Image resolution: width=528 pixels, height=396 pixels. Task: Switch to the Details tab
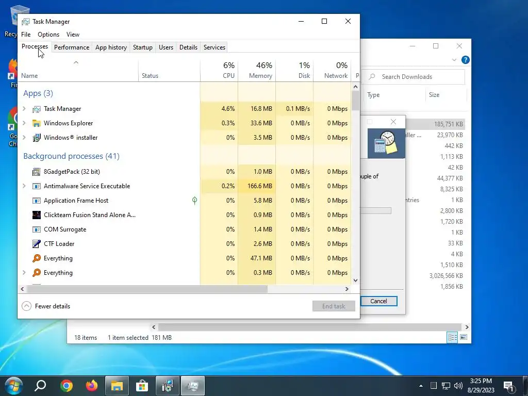188,47
